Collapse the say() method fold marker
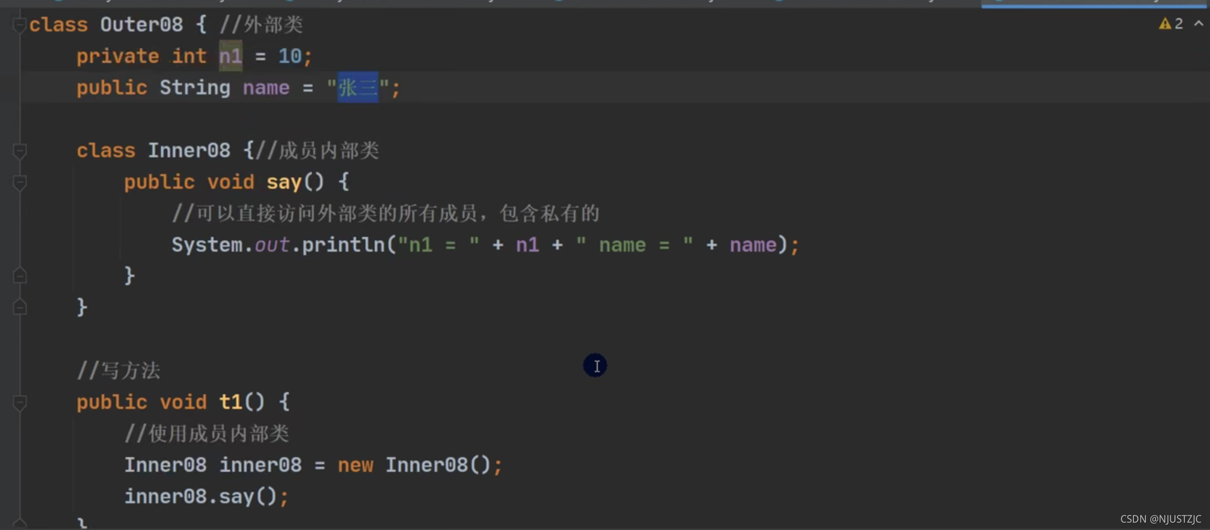This screenshot has width=1210, height=530. click(19, 182)
